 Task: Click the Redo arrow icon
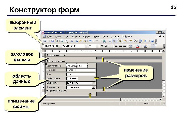(97, 41)
